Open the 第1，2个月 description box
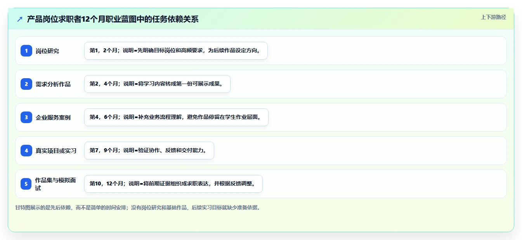 [x=176, y=51]
